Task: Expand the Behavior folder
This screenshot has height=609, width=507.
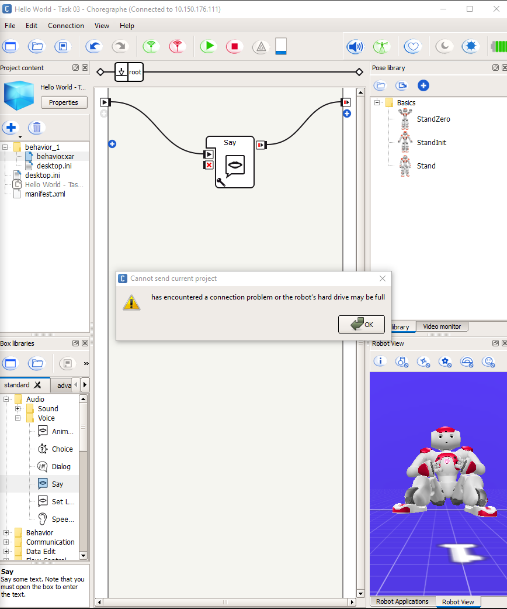Action: (x=6, y=533)
